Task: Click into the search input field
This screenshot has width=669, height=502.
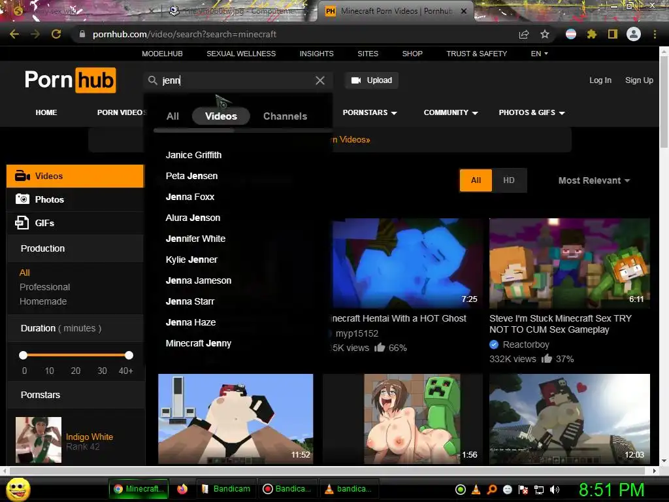Action: [x=237, y=80]
